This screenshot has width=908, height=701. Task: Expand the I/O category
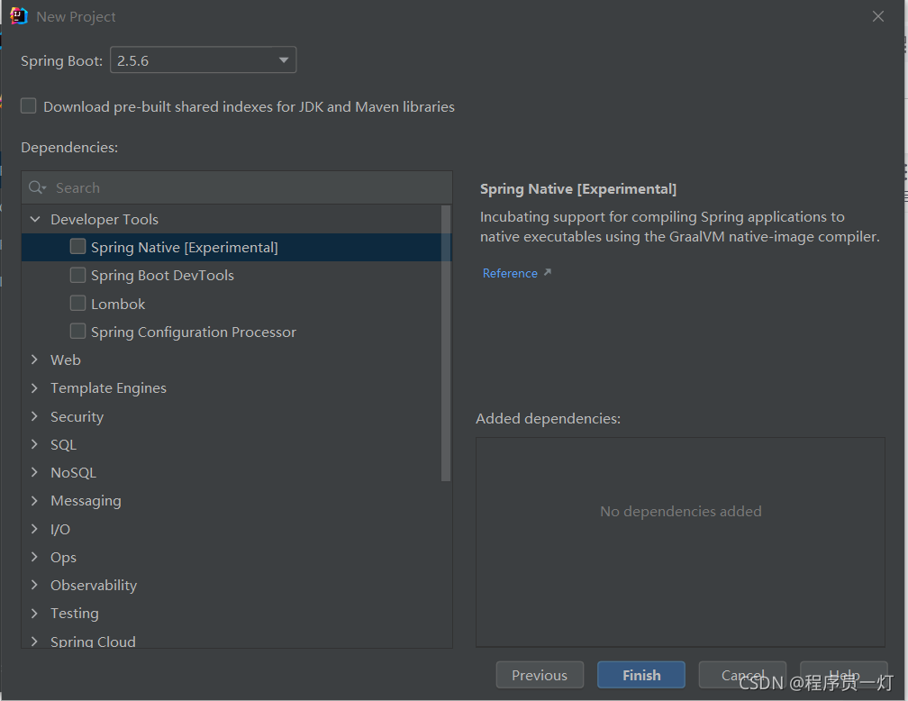point(35,529)
